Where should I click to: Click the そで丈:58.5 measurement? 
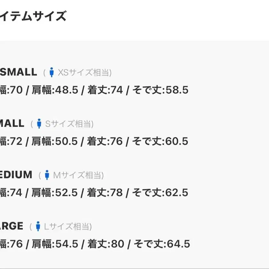(160, 90)
